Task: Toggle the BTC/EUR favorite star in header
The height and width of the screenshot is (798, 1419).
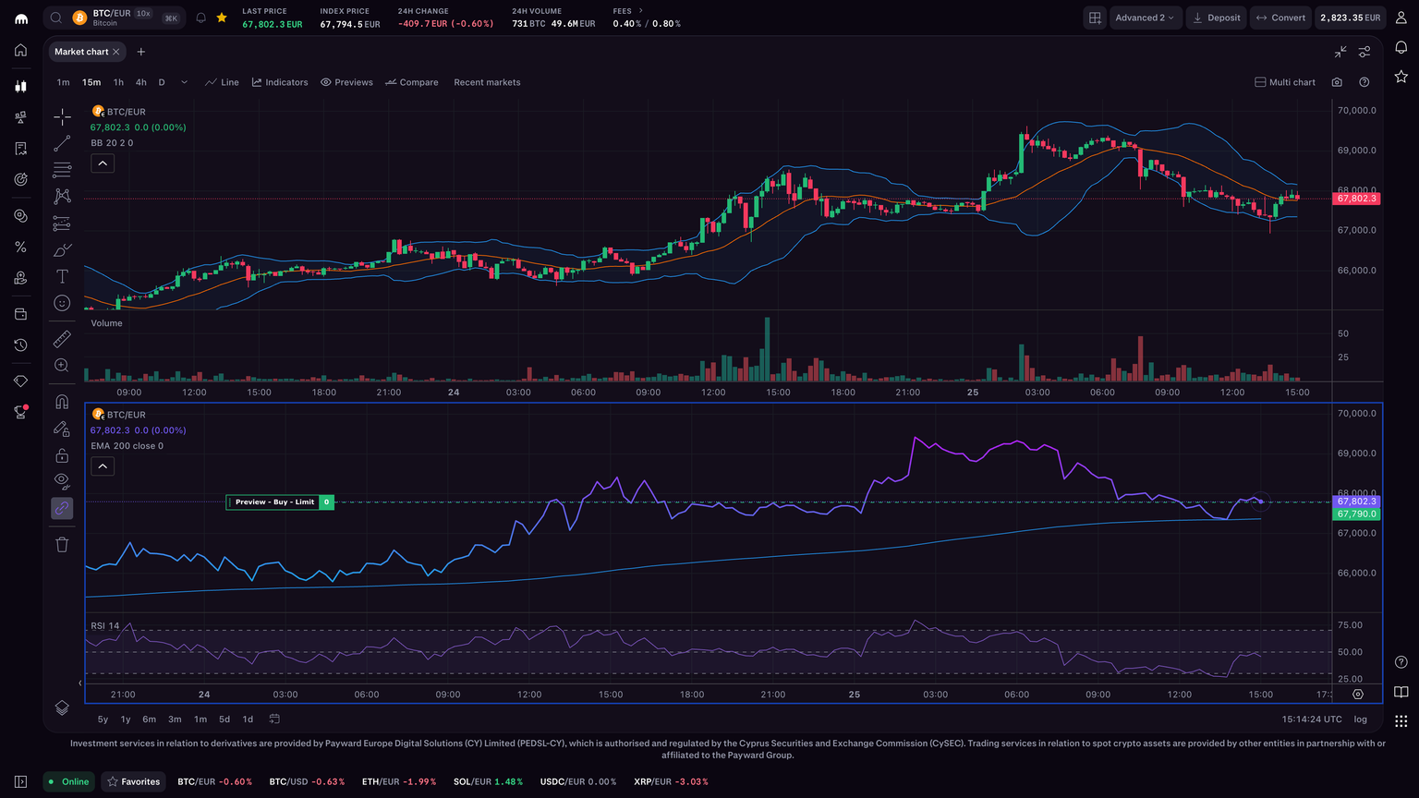Action: coord(222,18)
